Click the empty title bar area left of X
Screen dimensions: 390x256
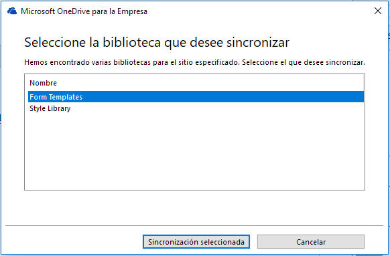tap(260, 11)
